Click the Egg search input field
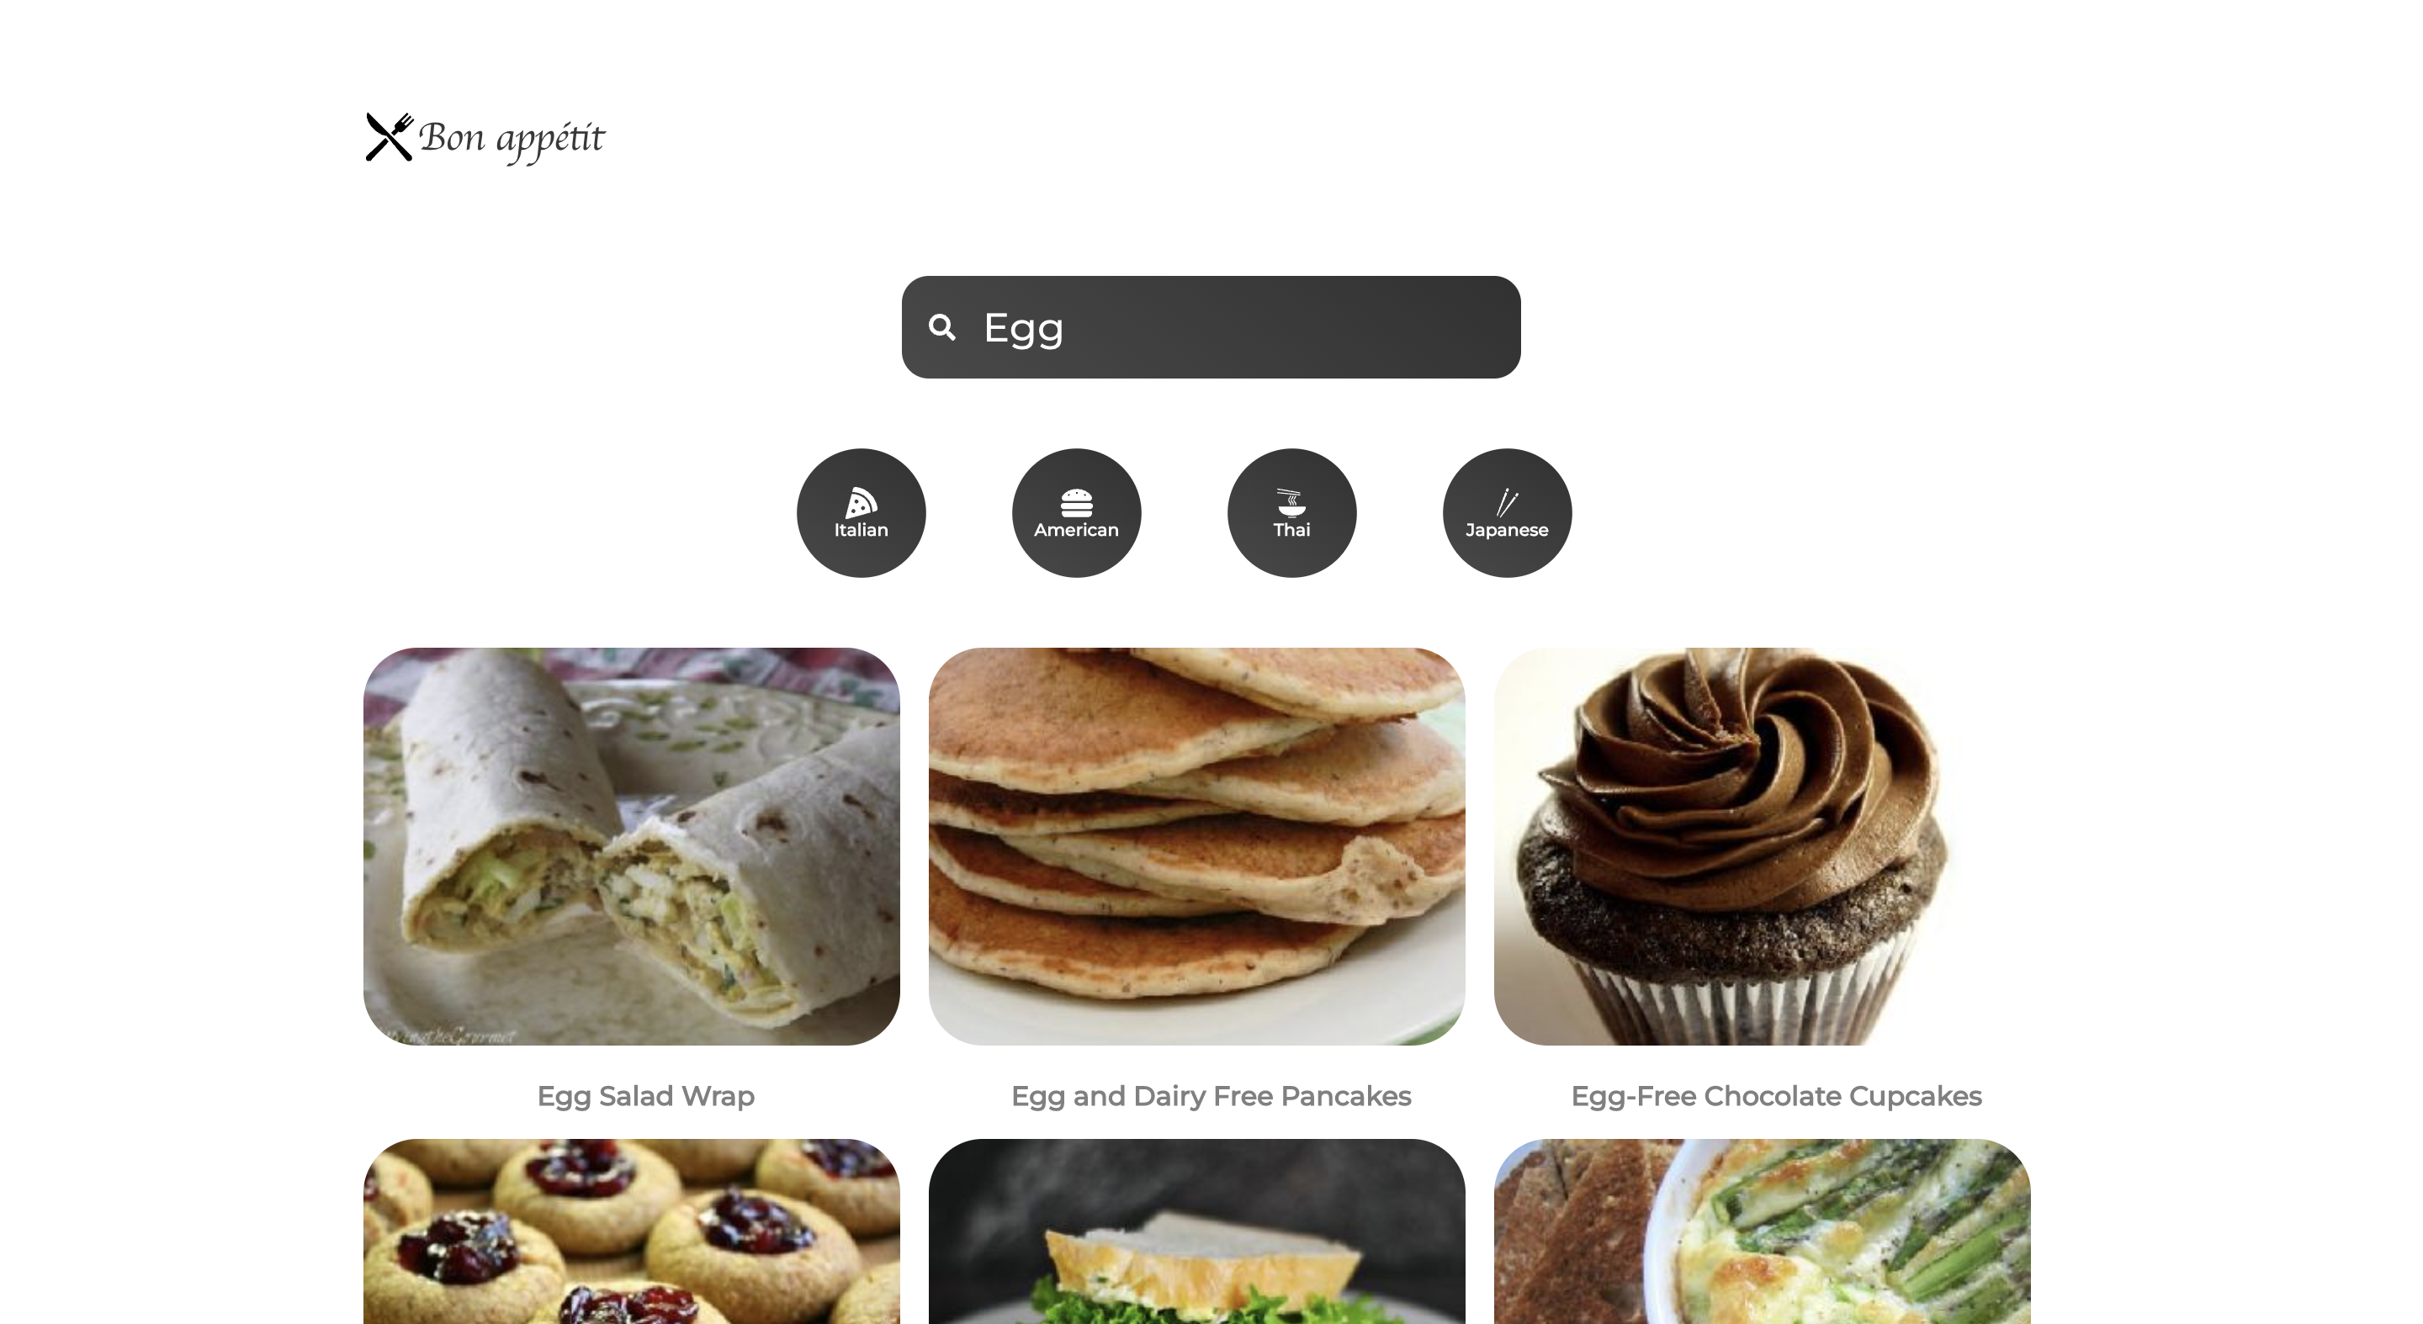The image size is (2423, 1324). click(1211, 326)
